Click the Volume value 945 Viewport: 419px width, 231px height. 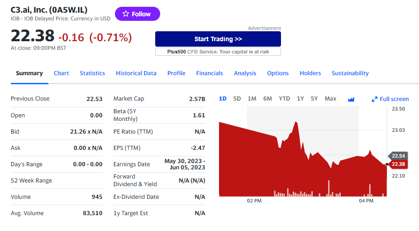click(97, 197)
